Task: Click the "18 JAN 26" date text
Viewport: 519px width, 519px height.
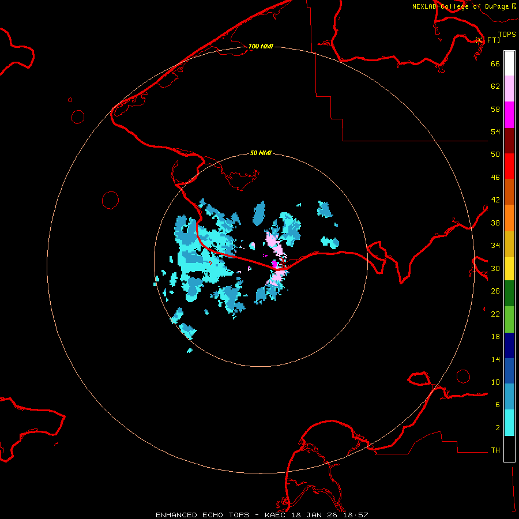Action: pyautogui.click(x=314, y=515)
